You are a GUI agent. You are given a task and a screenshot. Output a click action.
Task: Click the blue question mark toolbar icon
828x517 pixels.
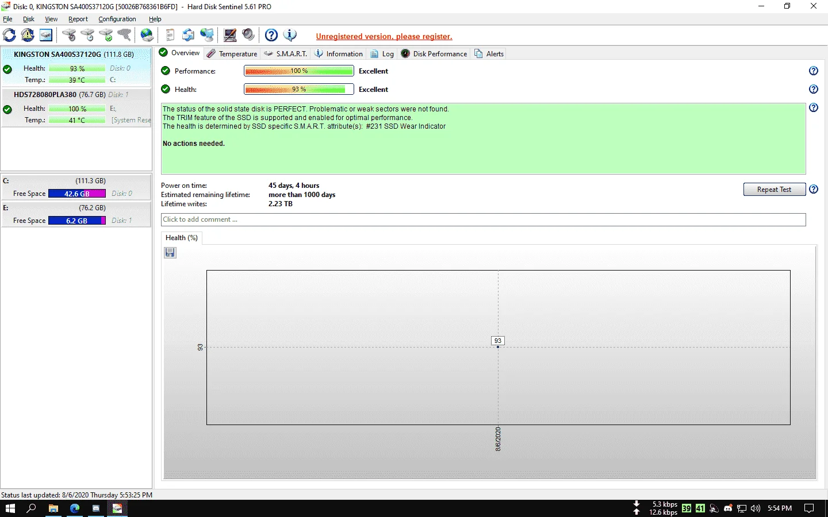click(271, 35)
